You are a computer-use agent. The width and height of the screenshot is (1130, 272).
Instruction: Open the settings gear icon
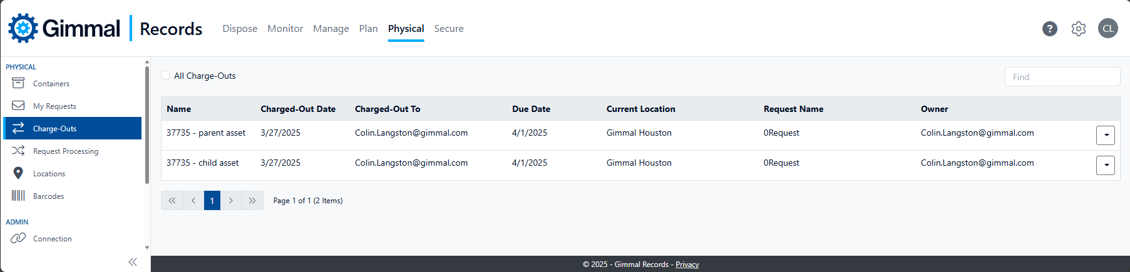[x=1079, y=29]
